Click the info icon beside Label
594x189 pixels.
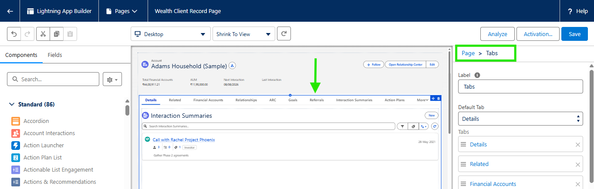pos(477,75)
